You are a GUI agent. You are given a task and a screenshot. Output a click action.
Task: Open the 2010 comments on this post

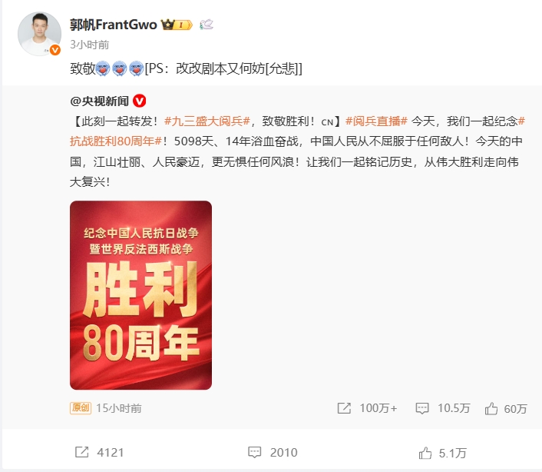[255, 452]
